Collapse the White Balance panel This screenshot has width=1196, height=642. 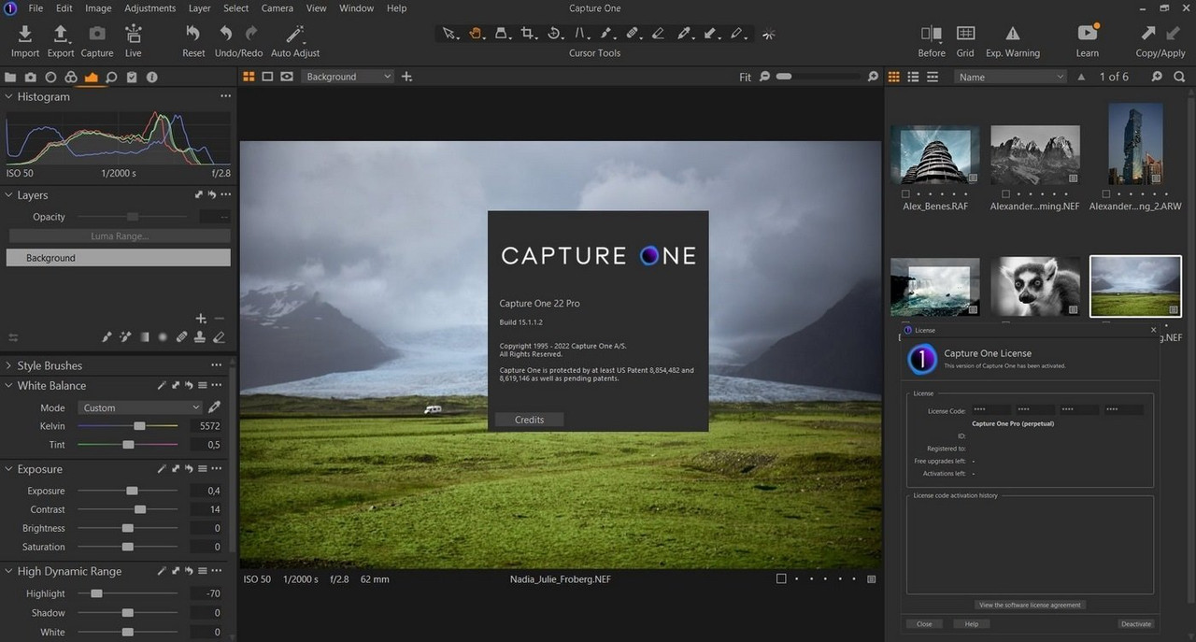pos(8,385)
